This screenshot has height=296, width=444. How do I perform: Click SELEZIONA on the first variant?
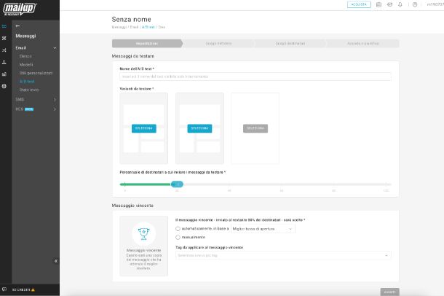pos(143,128)
